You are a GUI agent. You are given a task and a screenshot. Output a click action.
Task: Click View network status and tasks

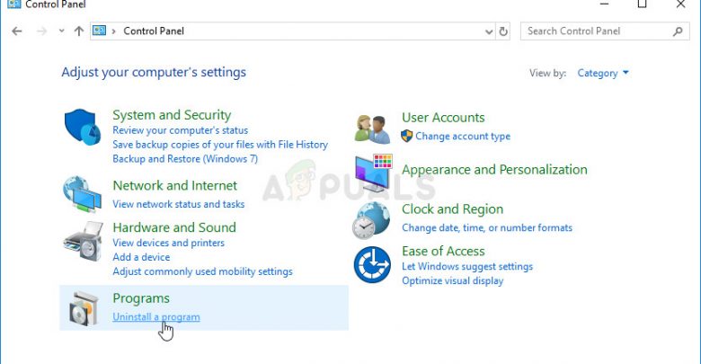tap(178, 204)
